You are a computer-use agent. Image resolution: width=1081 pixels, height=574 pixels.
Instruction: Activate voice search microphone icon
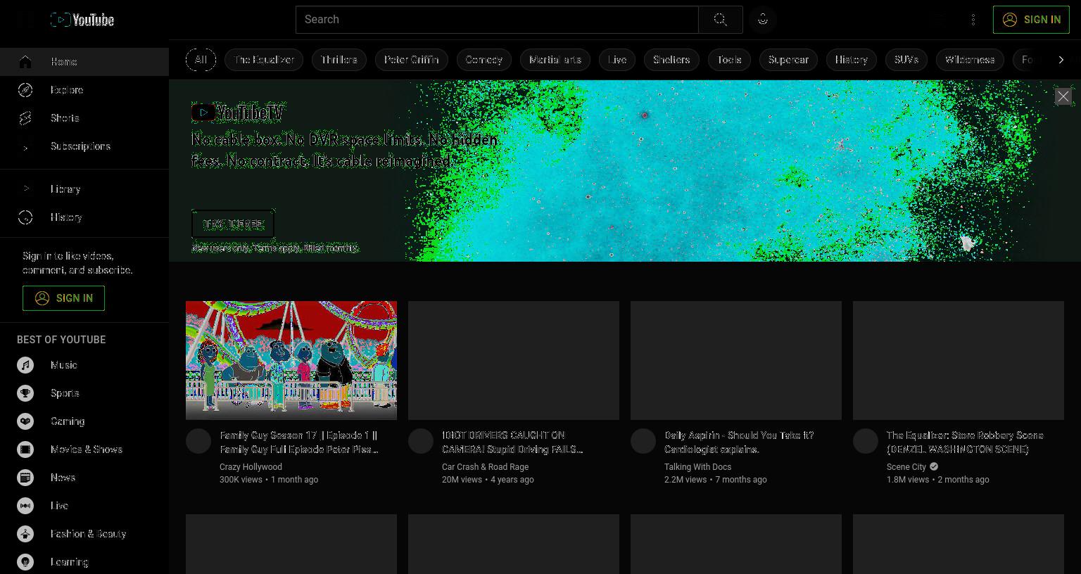coord(763,20)
